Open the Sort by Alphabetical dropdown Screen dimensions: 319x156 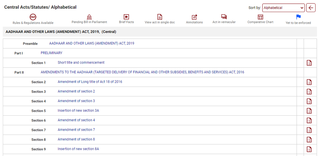tap(283, 8)
